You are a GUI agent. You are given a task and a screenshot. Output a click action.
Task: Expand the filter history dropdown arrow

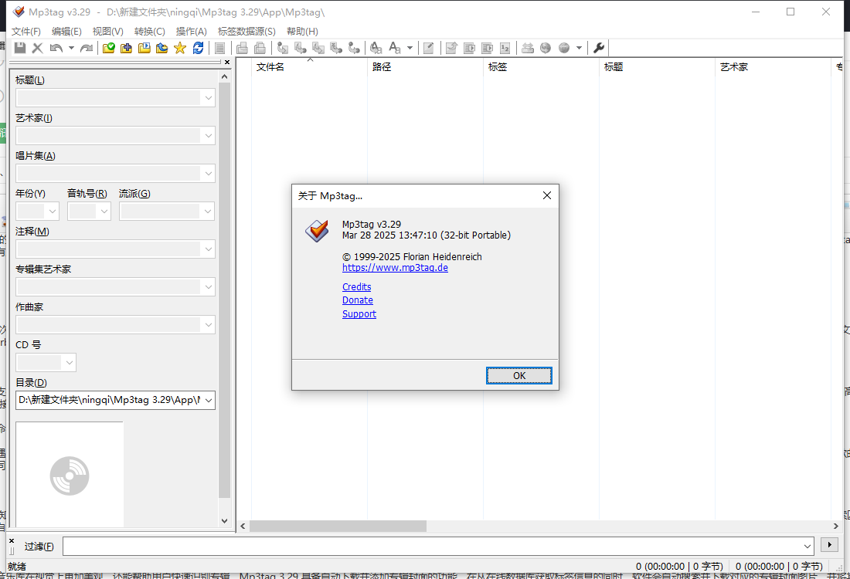coord(807,546)
